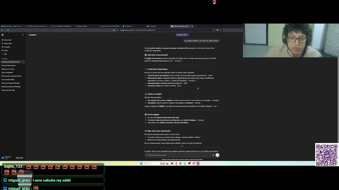Viewport: 339px width, 190px height.
Task: Click the scroll-to-bottom arrow button
Action: [182, 146]
